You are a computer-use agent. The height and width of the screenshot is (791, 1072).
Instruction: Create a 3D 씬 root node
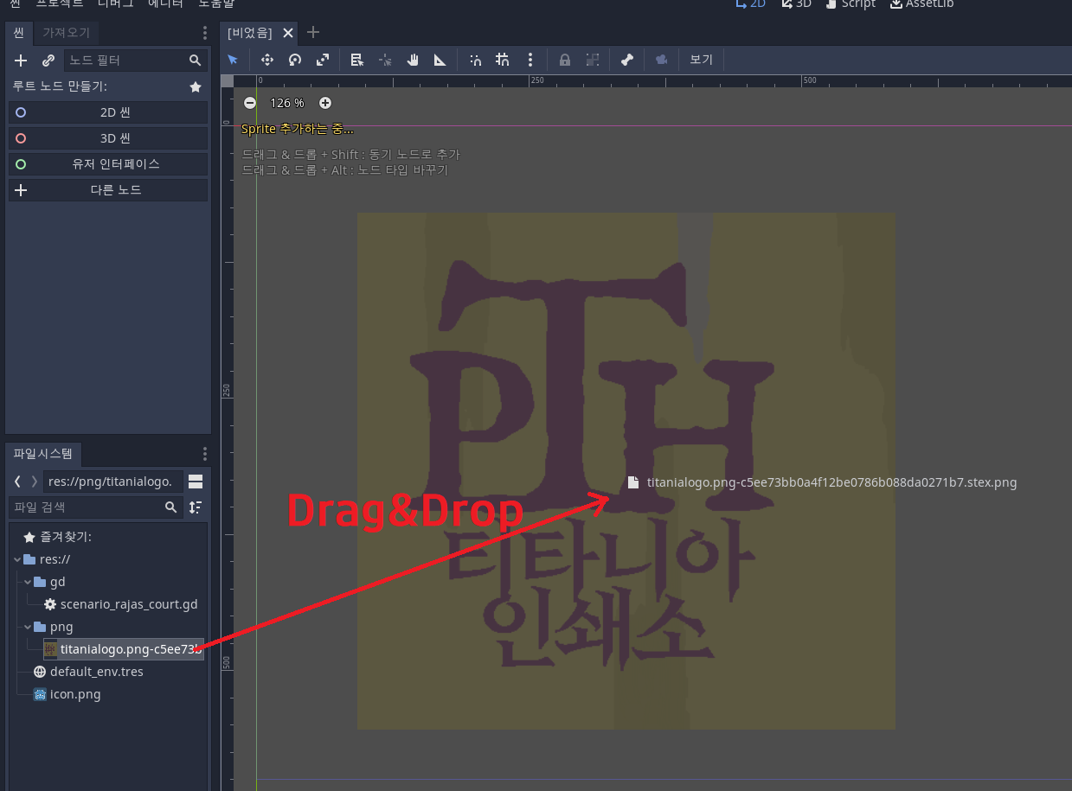tap(108, 138)
